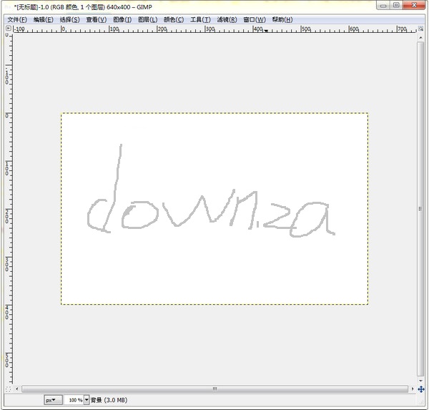Open the image menu triangle button at ruler corner
Screen dimensions: 429x410
[9, 29]
